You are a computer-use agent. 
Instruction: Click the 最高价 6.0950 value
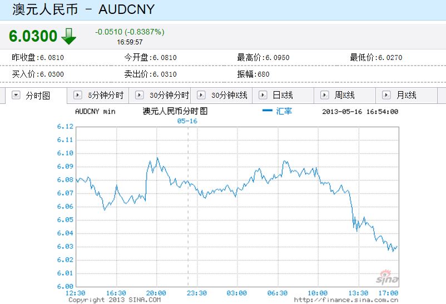[x=263, y=57]
